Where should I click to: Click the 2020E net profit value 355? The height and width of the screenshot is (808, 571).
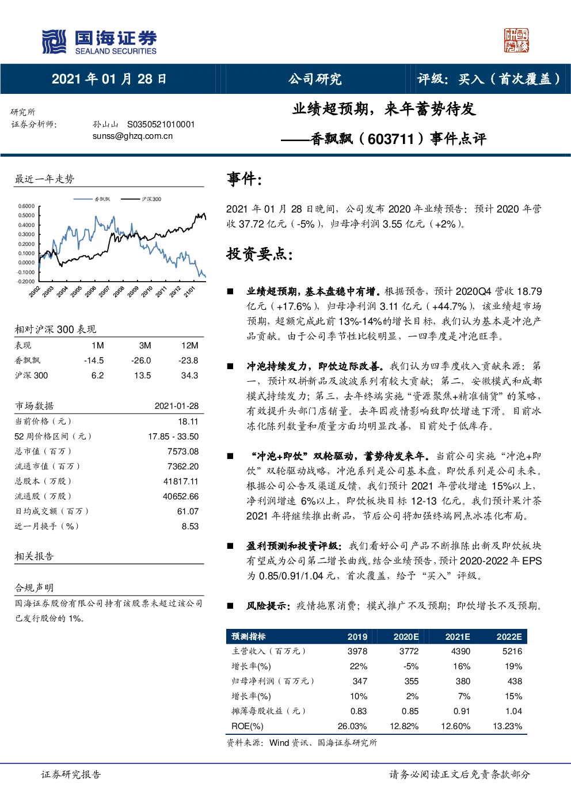(412, 681)
